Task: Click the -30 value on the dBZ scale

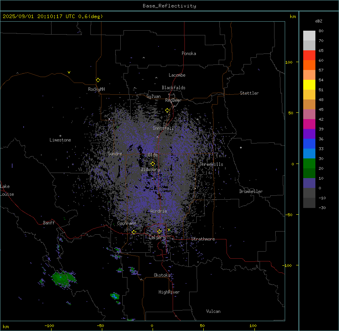Action: coord(322,208)
